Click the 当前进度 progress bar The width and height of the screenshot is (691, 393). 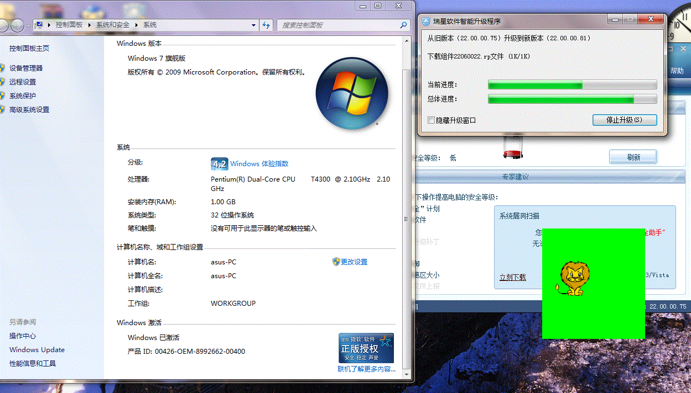pyautogui.click(x=573, y=85)
